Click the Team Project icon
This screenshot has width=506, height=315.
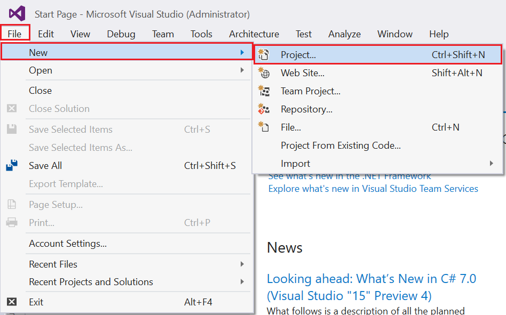[x=264, y=91]
